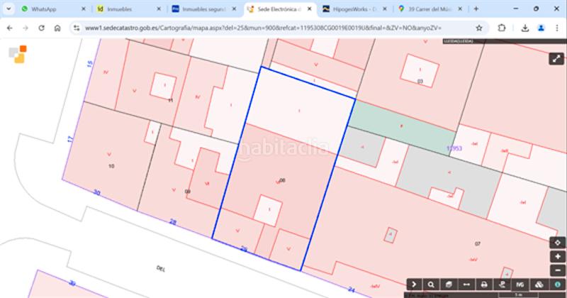Click the map search magnifier tool
This screenshot has width=567, height=298.
coord(431,284)
